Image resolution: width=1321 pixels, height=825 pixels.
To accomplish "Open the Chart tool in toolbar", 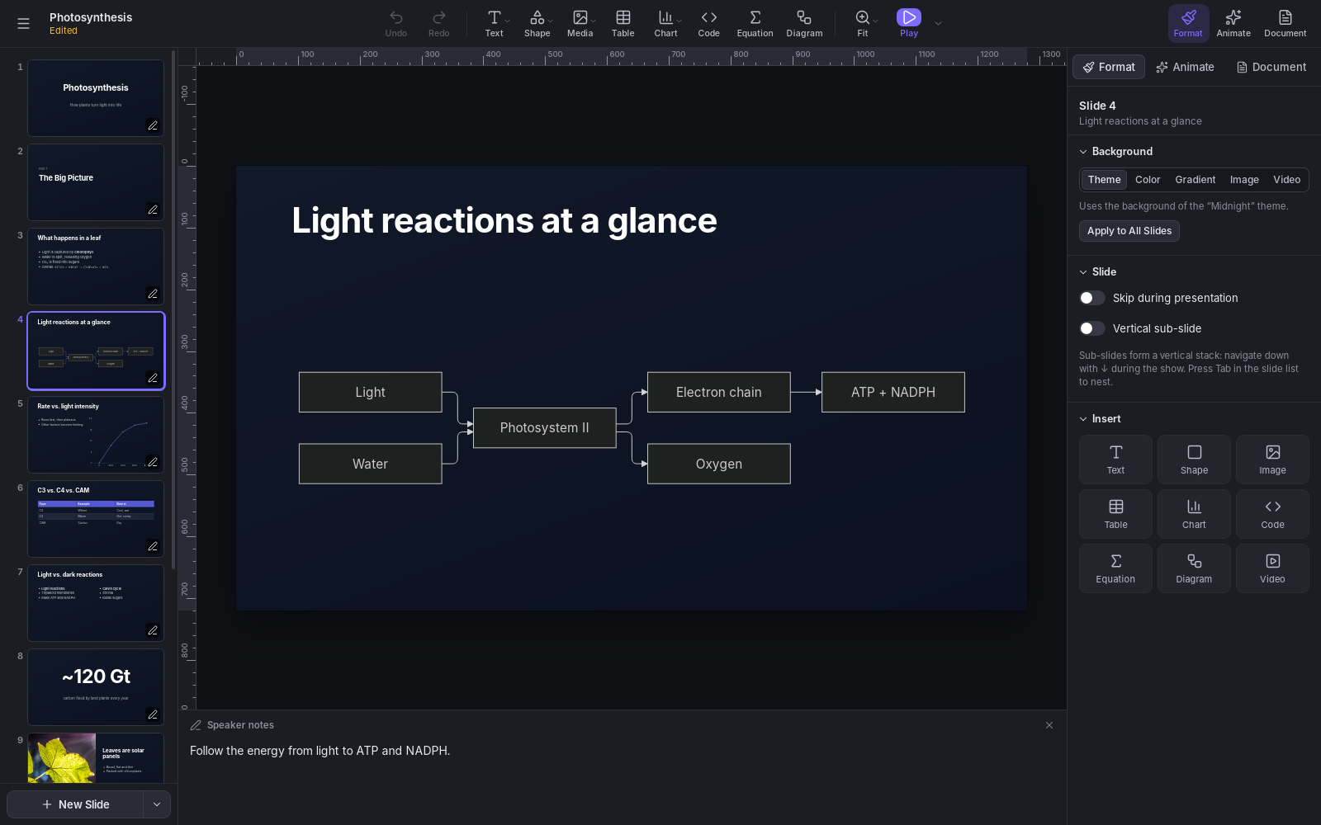I will [665, 23].
